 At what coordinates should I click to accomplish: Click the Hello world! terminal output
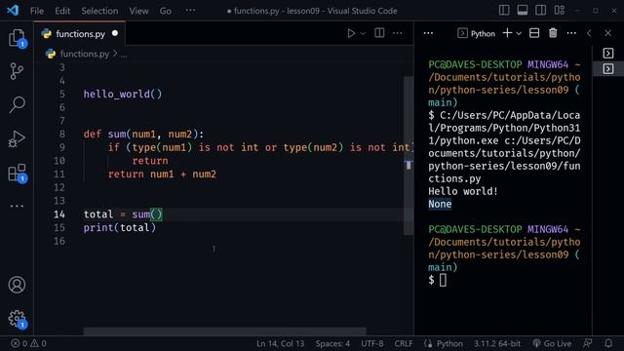point(463,191)
